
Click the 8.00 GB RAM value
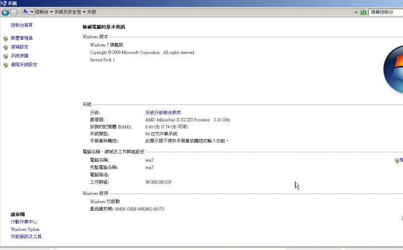pyautogui.click(x=167, y=127)
